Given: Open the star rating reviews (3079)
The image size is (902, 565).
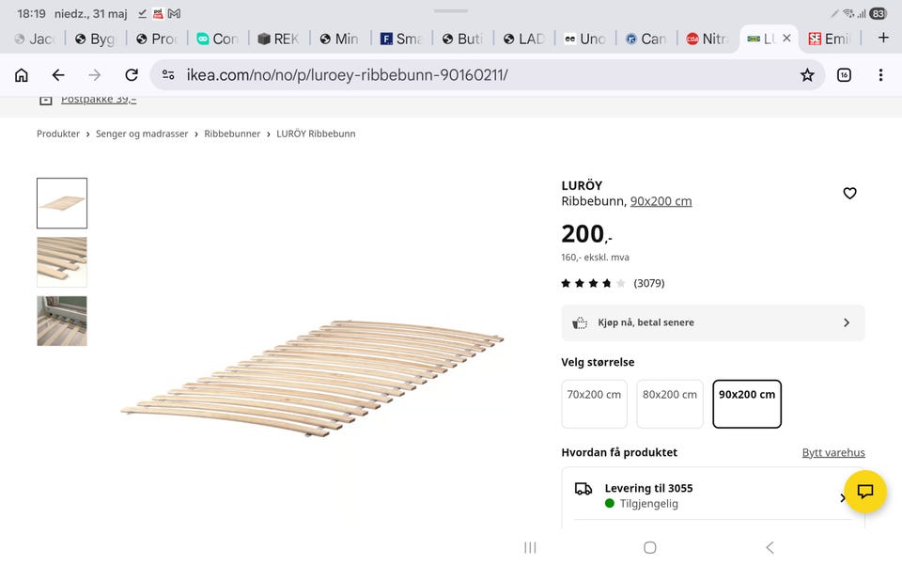Looking at the screenshot, I should click(613, 283).
